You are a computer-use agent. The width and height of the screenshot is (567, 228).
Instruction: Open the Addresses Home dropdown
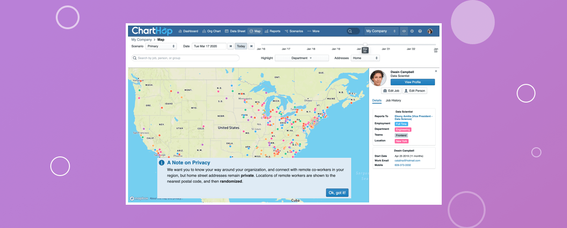pos(365,58)
